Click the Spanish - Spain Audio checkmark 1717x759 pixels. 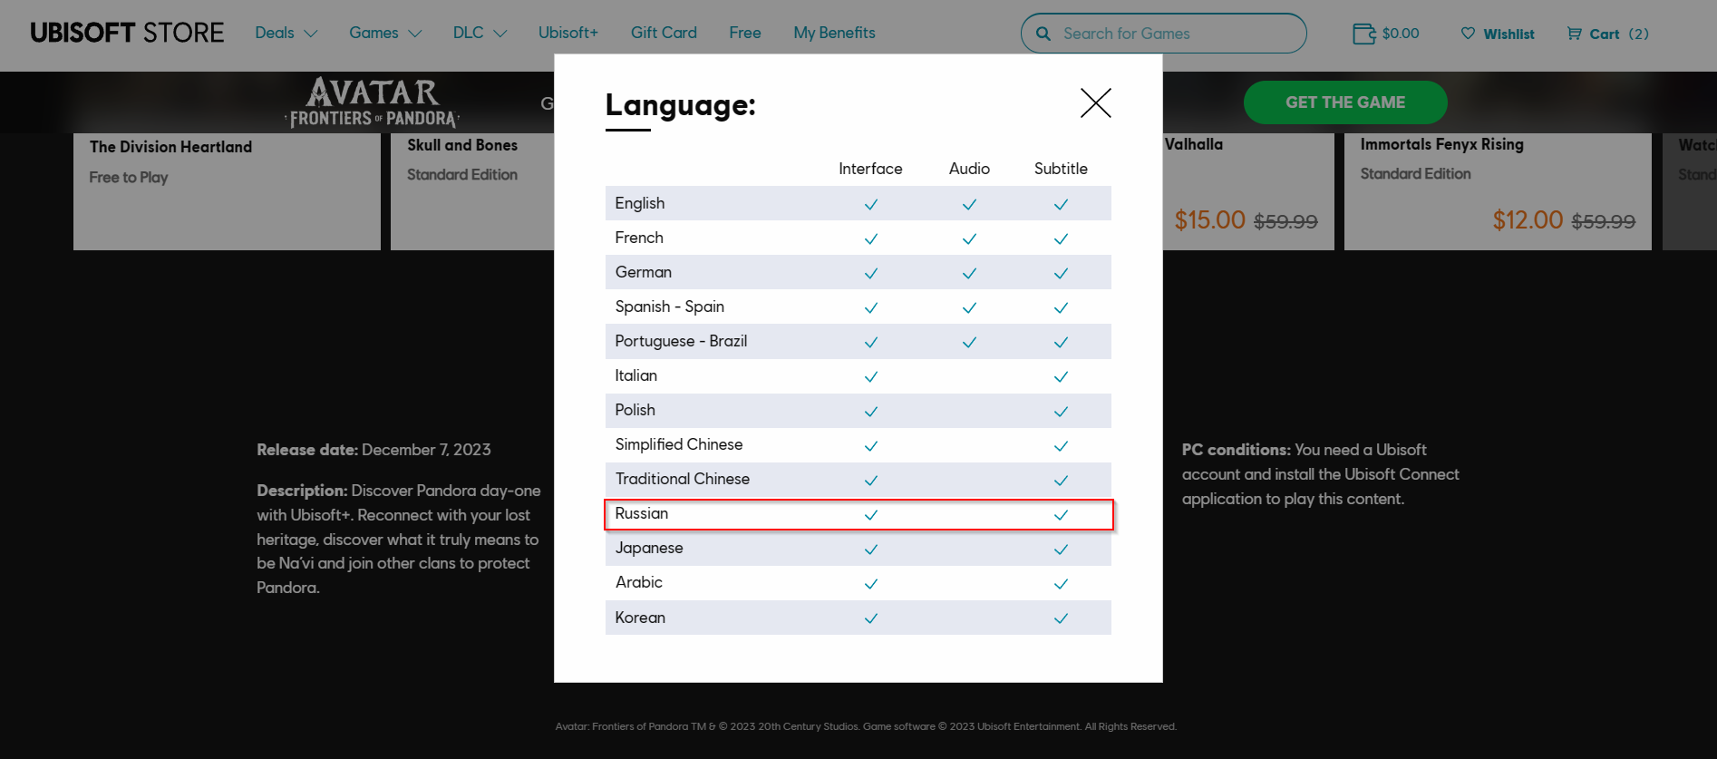(x=969, y=307)
